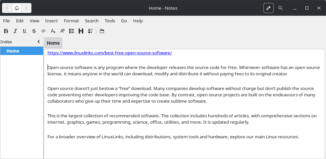Apply Bold formatting from the toolbar
Screen dimensions: 326x159
(6, 31)
